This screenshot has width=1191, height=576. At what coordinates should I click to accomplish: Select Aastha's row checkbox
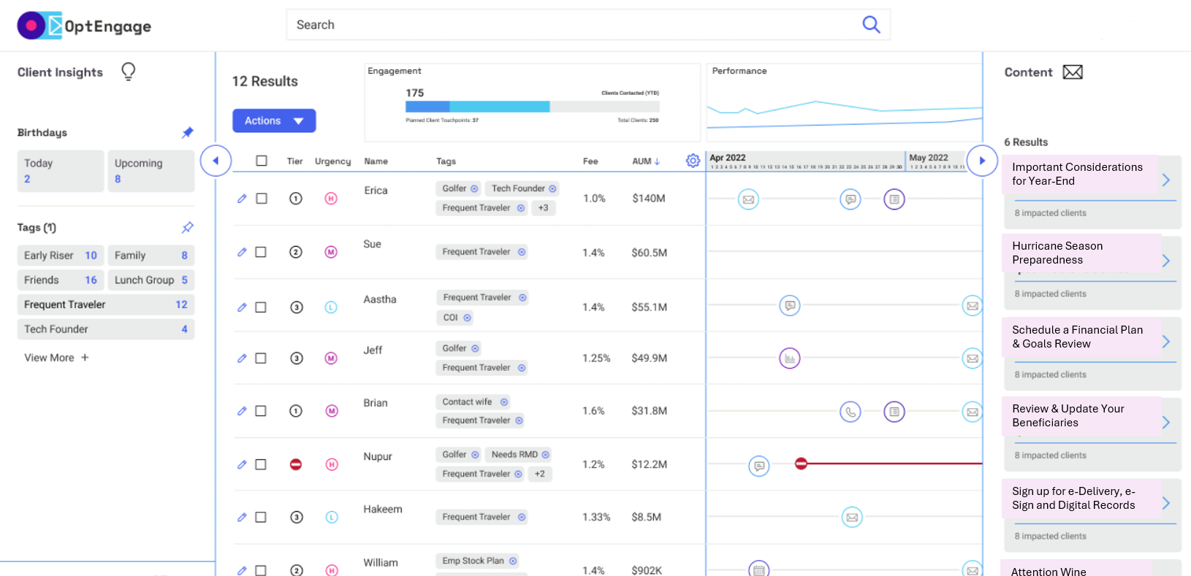(261, 307)
